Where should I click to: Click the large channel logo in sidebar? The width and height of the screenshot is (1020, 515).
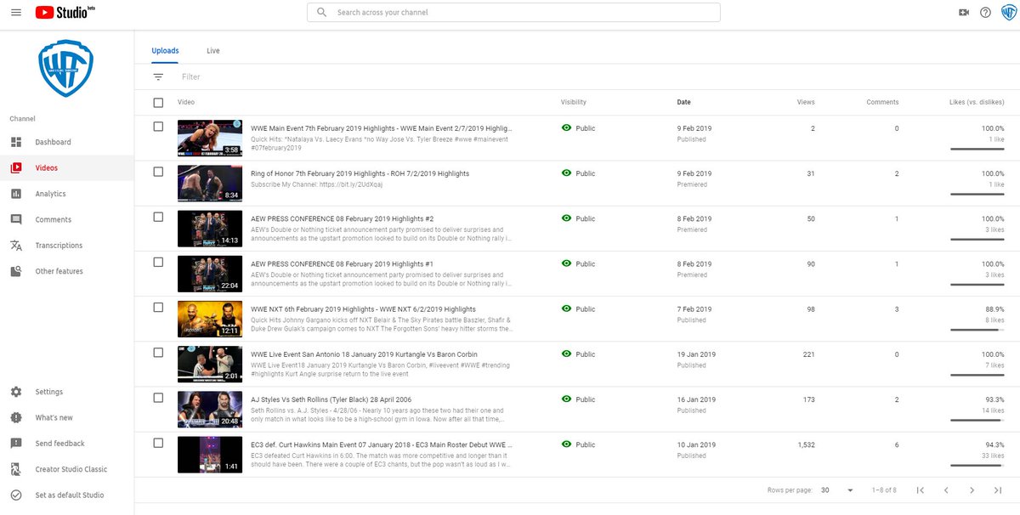click(x=66, y=68)
